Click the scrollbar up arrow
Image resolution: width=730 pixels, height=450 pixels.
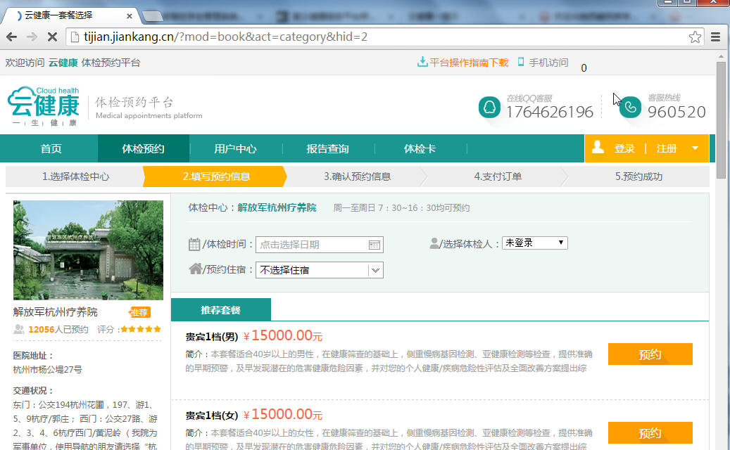[721, 56]
